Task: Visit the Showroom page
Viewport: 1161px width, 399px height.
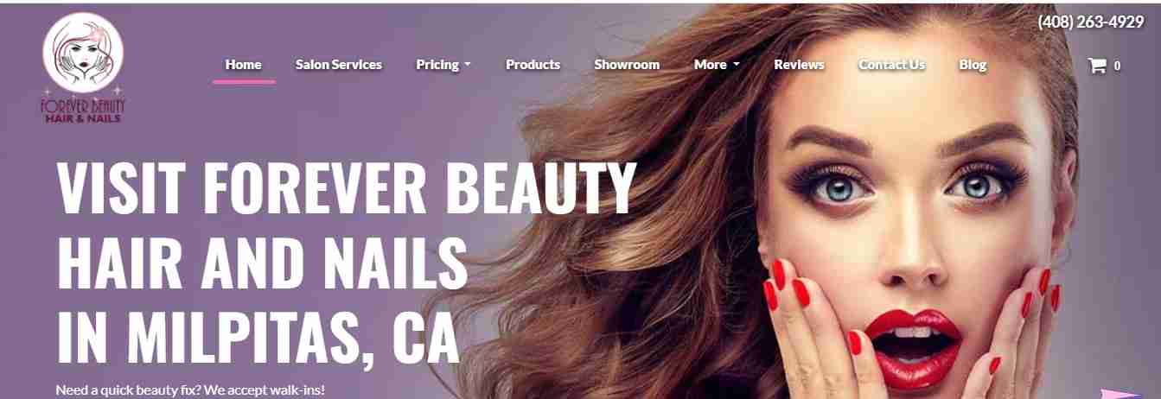Action: click(x=627, y=65)
